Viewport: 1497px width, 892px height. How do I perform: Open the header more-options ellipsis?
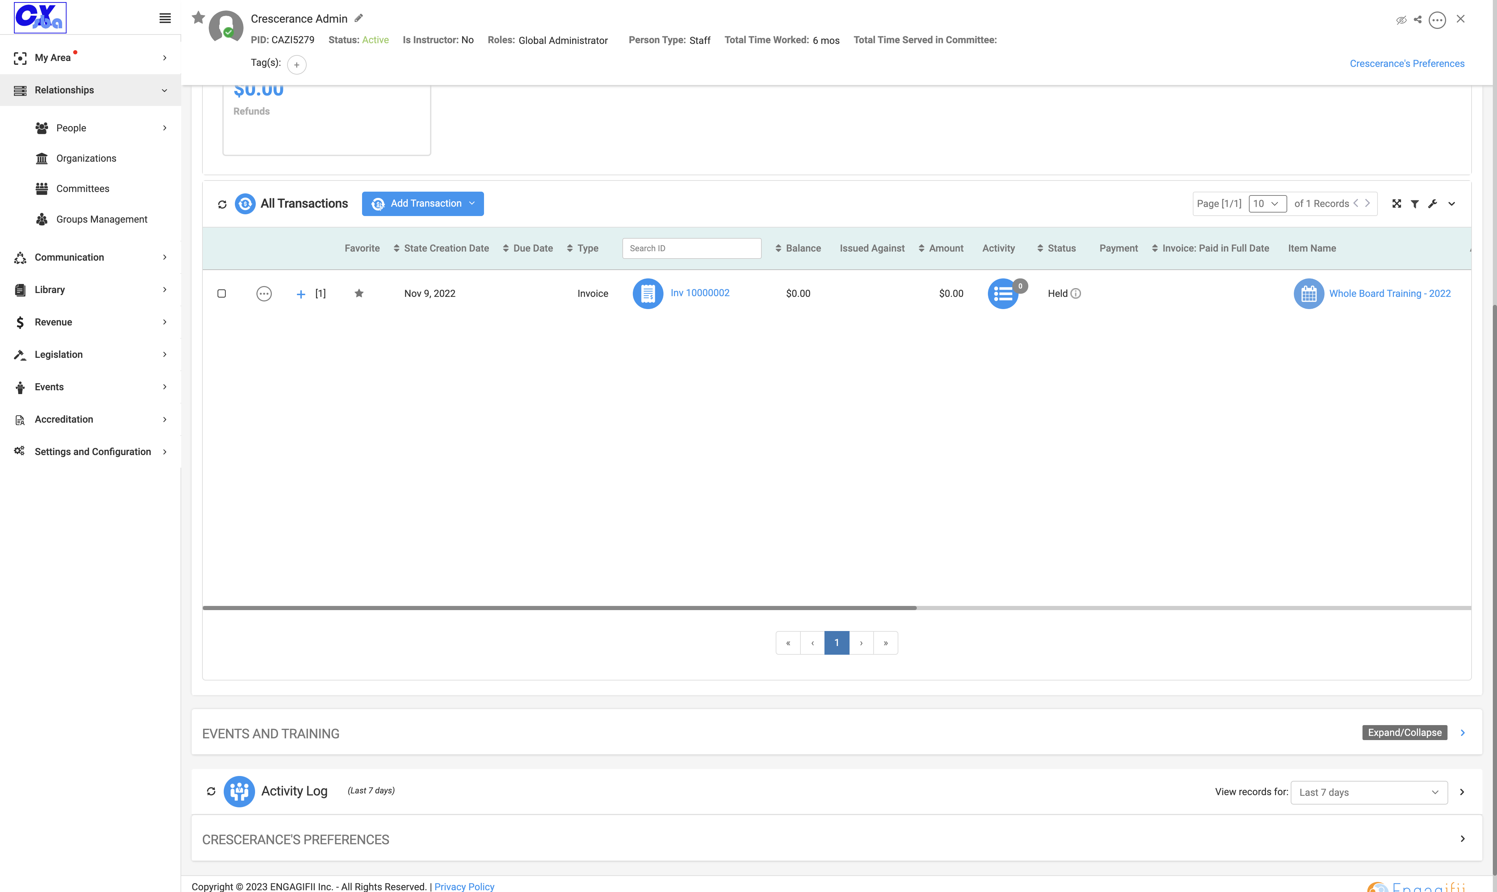tap(1437, 20)
